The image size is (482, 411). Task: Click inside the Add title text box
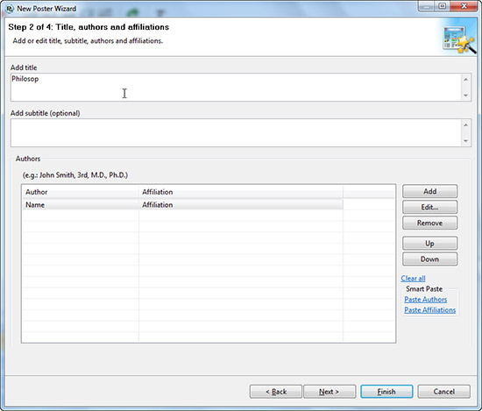(x=236, y=88)
